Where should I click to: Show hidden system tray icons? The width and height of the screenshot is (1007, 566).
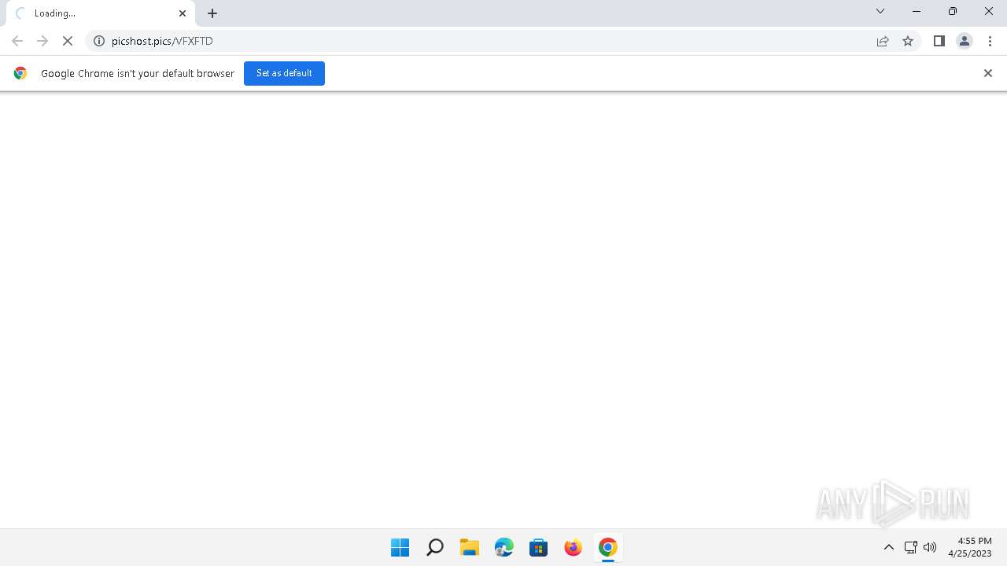[x=889, y=547]
